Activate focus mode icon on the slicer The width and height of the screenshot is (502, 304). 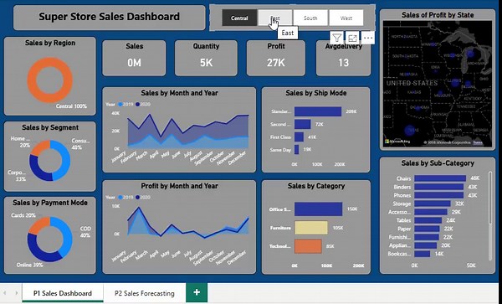352,39
